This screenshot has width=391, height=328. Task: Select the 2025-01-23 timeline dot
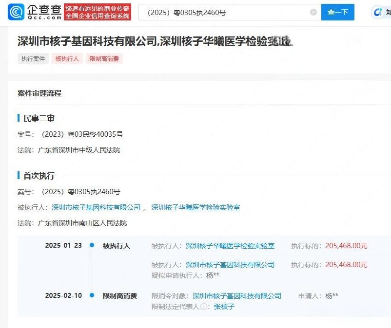tap(92, 245)
